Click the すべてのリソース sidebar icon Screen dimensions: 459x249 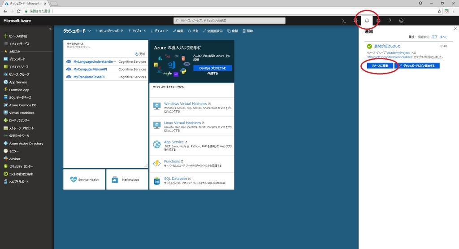coord(5,66)
